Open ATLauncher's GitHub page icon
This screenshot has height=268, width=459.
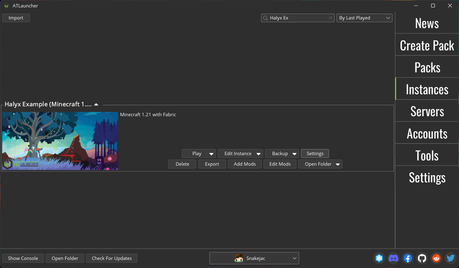[422, 258]
